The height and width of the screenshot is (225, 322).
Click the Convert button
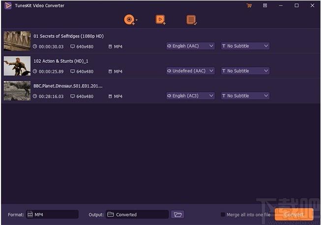pos(294,215)
